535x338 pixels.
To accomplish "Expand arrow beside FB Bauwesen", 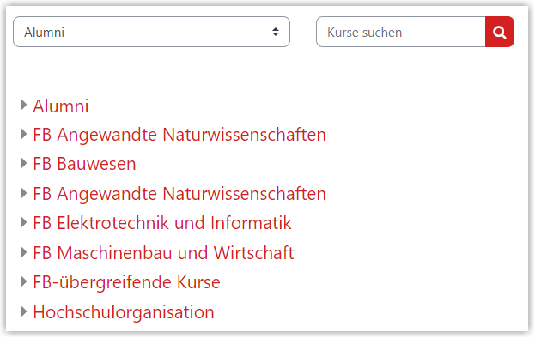I will 23,163.
